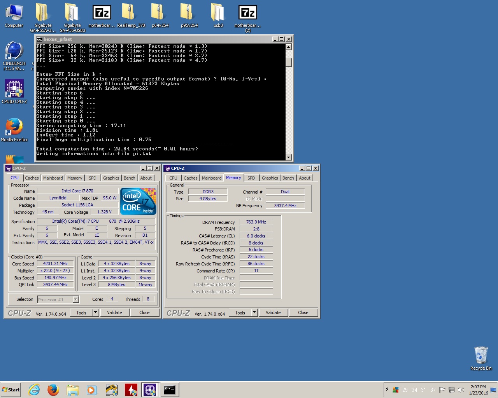The height and width of the screenshot is (398, 498).
Task: Click Validate in the right CPU-Z window
Action: [x=273, y=312]
